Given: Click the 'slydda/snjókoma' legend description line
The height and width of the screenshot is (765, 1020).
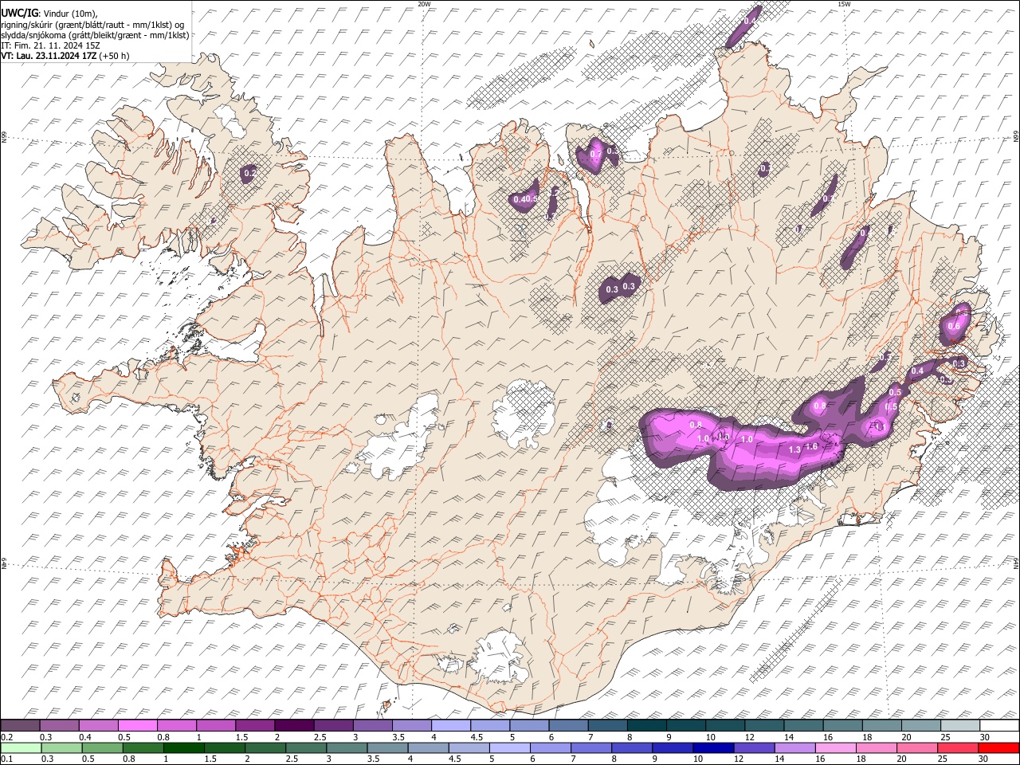Looking at the screenshot, I should 95,35.
